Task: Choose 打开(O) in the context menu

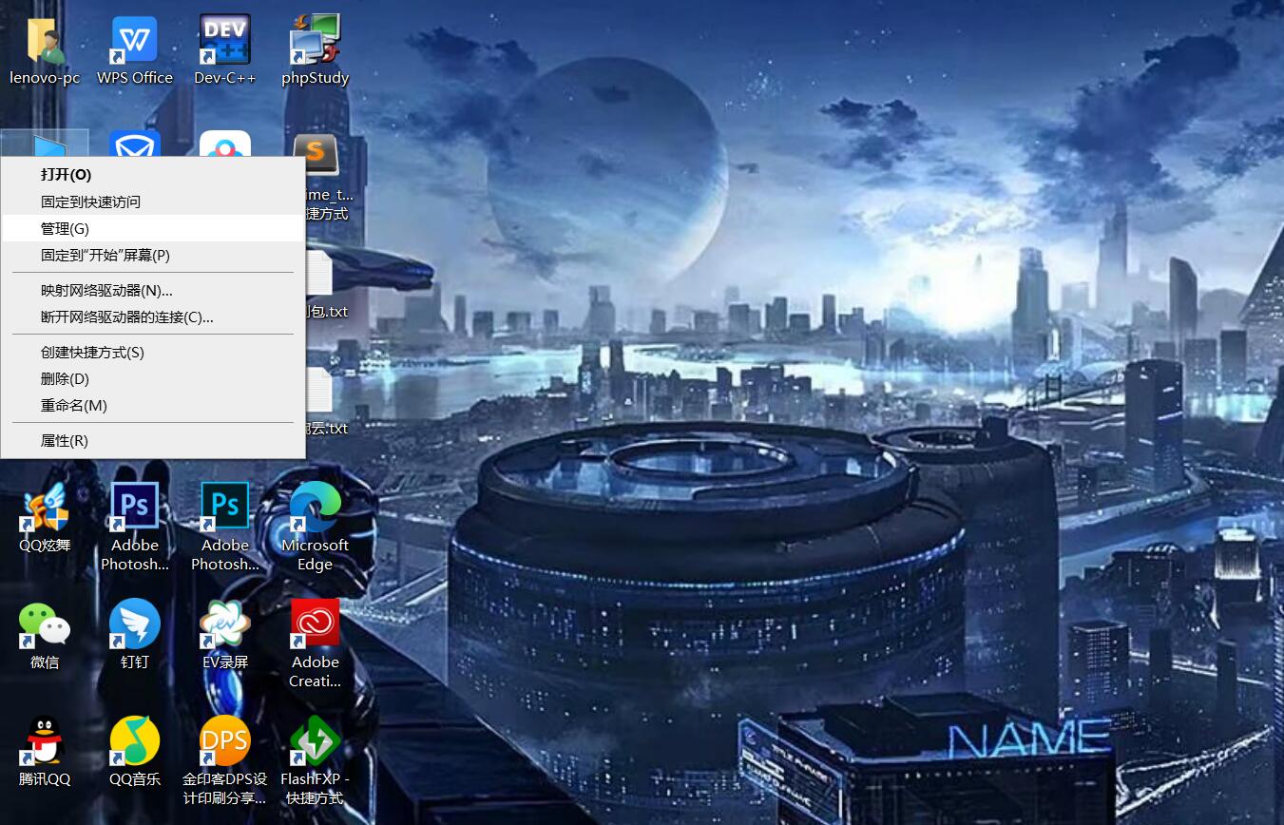Action: (153, 175)
